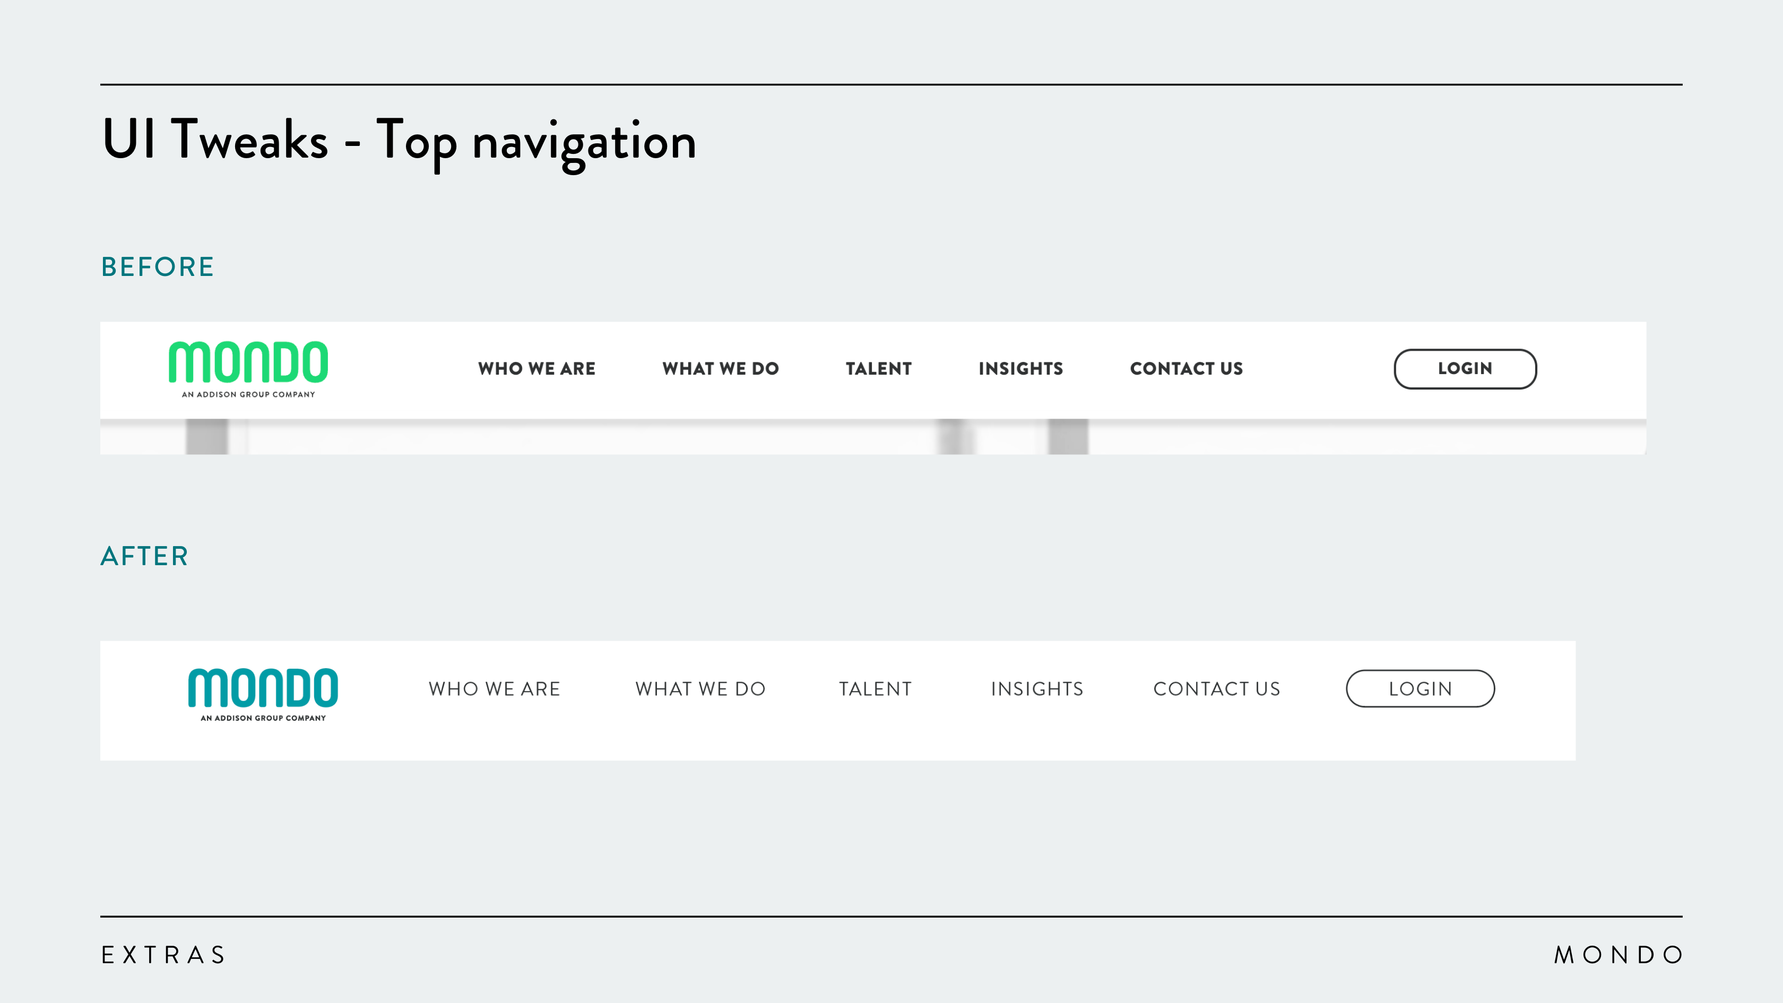
Task: Click the tagline under the teal Mondo logo
Action: point(263,718)
